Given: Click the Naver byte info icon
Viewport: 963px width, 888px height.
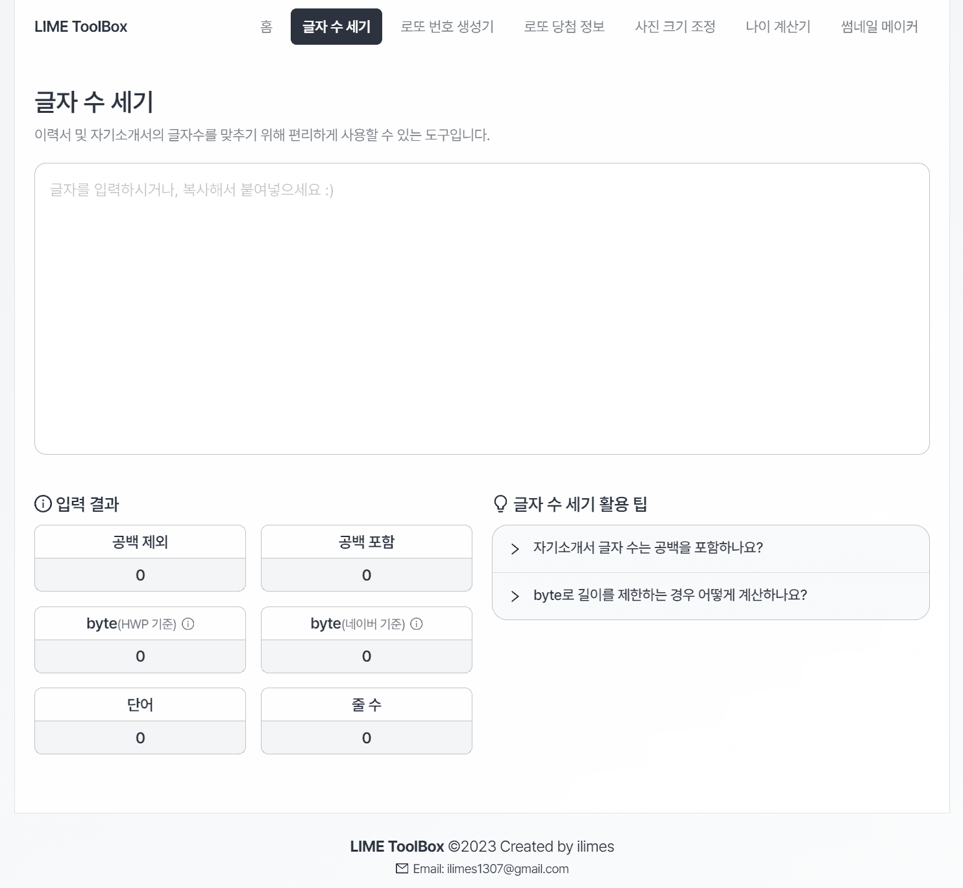Looking at the screenshot, I should 417,624.
